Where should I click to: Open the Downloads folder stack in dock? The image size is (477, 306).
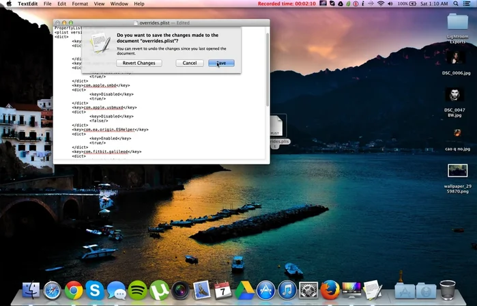pos(426,291)
